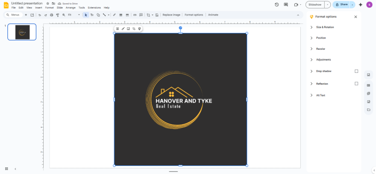The image size is (376, 174).
Task: Click the Reset image icon
Action: 157,15
